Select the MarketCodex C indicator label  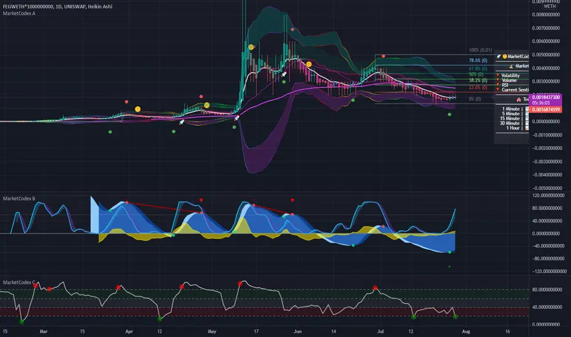(19, 282)
